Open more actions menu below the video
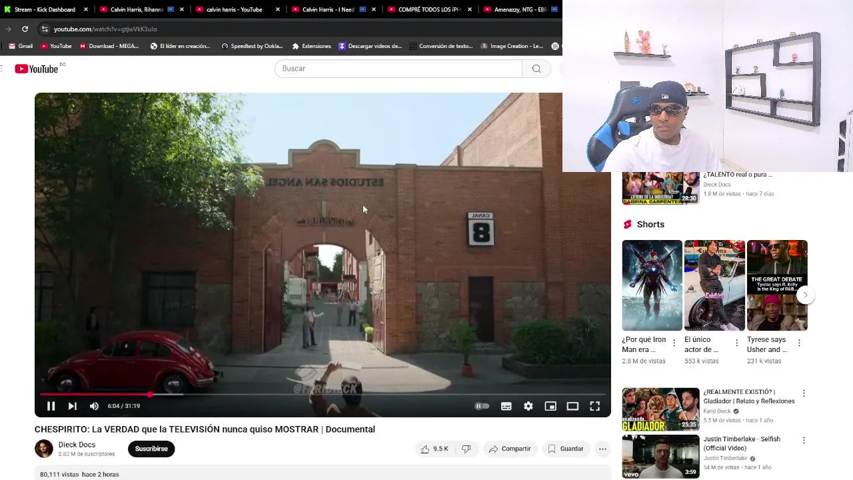This screenshot has height=480, width=853. 602,449
